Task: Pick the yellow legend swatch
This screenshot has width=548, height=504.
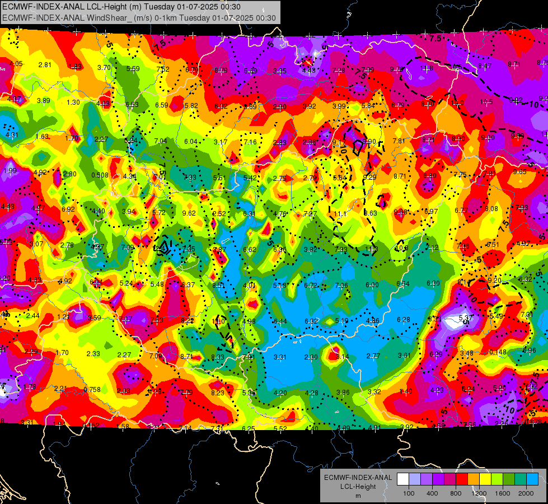Action: click(x=485, y=479)
